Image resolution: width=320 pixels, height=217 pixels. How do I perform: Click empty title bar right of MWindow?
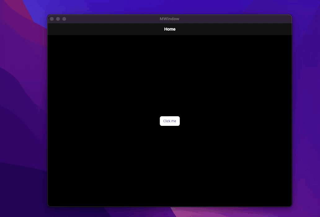click(236, 19)
